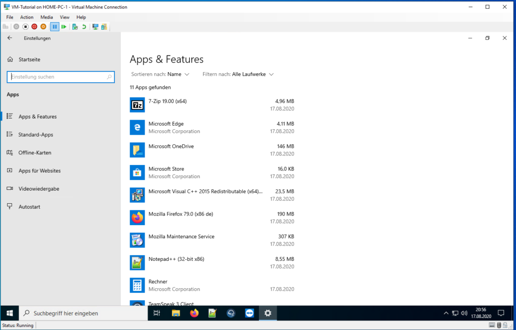Open TeamSpeak from the taskbar
This screenshot has width=516, height=330.
tap(231, 313)
